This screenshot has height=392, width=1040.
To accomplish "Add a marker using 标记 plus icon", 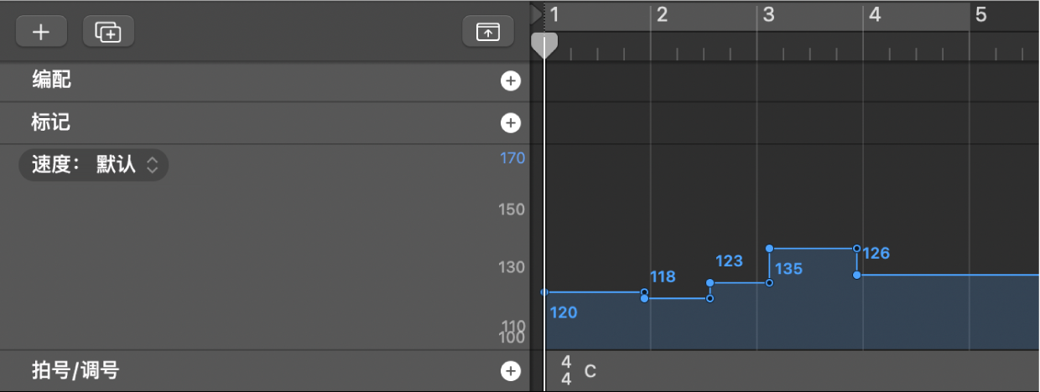I will pos(510,123).
